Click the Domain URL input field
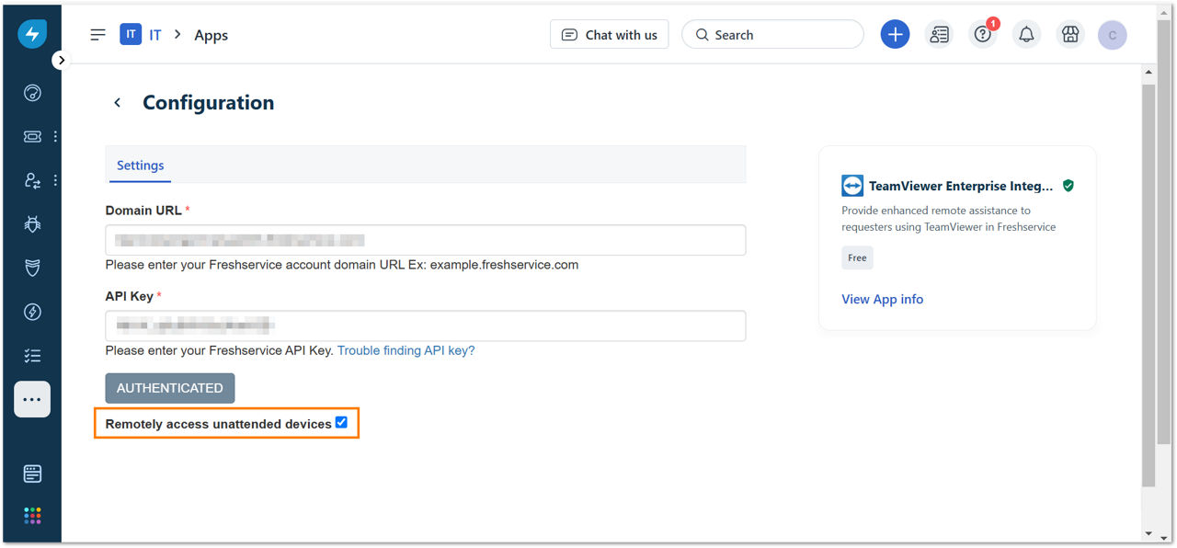1177x548 pixels. pyautogui.click(x=426, y=240)
